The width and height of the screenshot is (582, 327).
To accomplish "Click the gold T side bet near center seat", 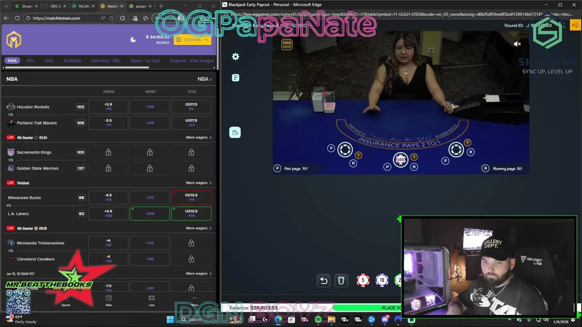I will pyautogui.click(x=414, y=157).
